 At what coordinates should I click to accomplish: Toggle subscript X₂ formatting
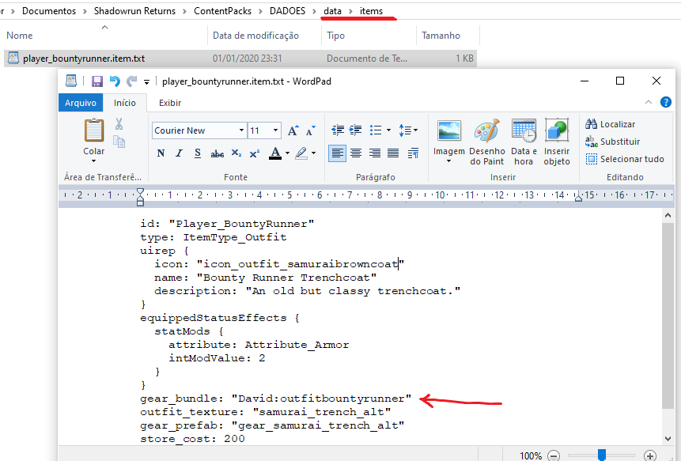pyautogui.click(x=236, y=153)
